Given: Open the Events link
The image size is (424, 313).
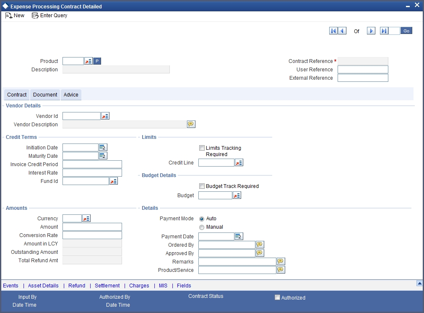Looking at the screenshot, I should 10,286.
